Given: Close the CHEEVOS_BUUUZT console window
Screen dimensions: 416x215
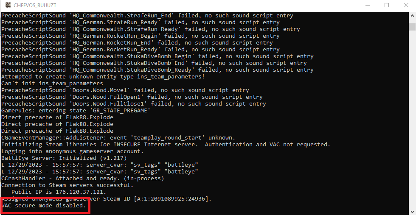Looking at the screenshot, I should click(x=406, y=5).
